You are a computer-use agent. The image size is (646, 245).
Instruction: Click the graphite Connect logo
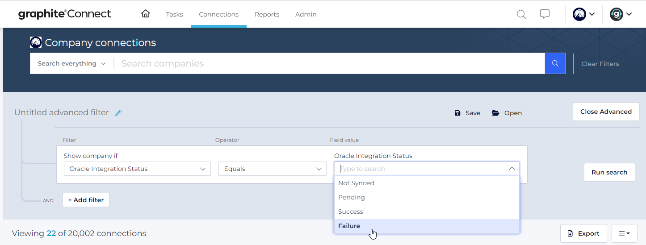65,14
